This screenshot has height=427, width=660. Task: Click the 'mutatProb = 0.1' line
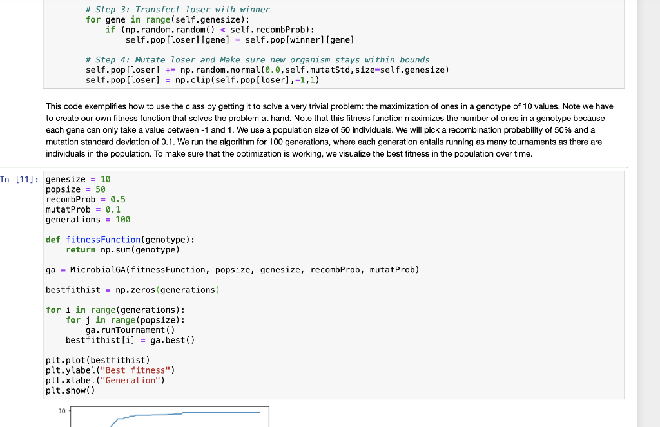coord(83,209)
